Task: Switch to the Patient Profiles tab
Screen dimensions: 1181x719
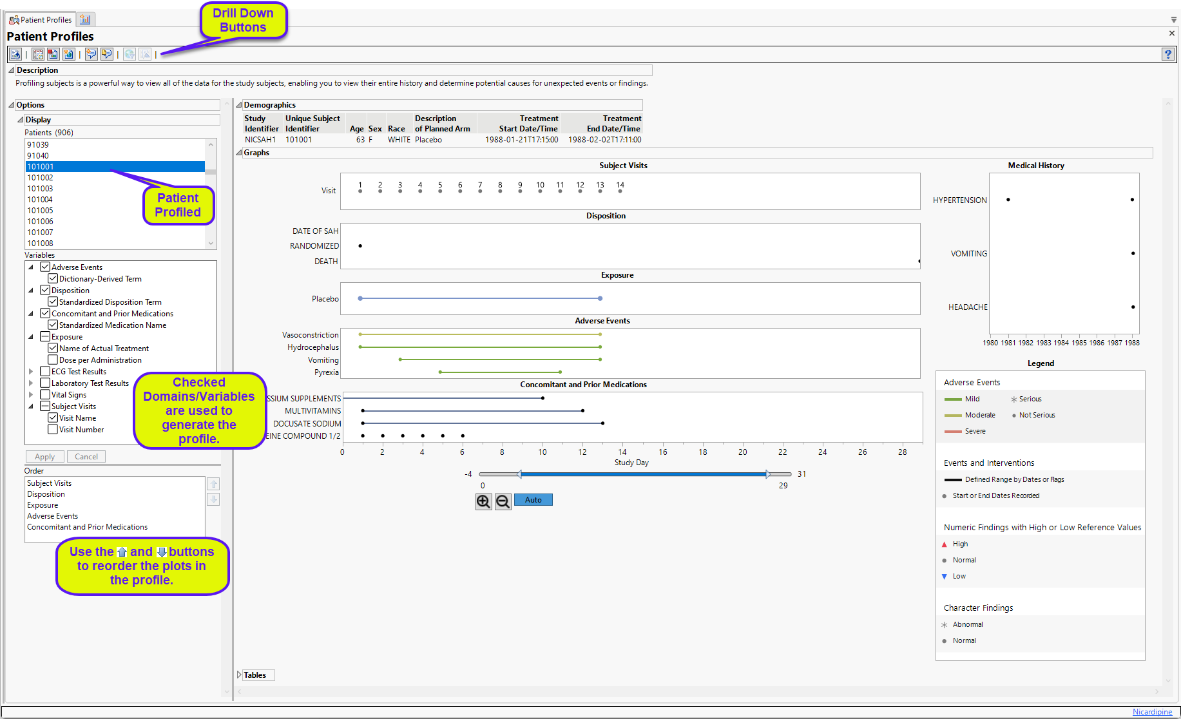Action: coord(41,20)
